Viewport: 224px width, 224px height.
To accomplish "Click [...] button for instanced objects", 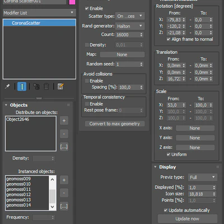I will [x=64, y=206].
